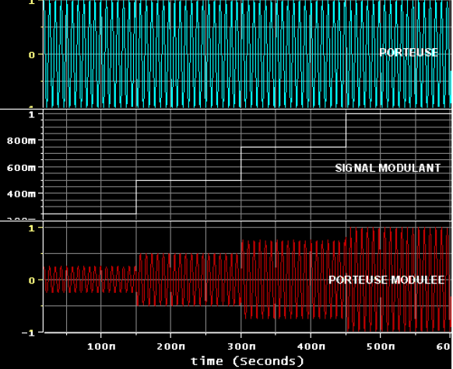Click the modulating signal step at 300n

click(241, 164)
